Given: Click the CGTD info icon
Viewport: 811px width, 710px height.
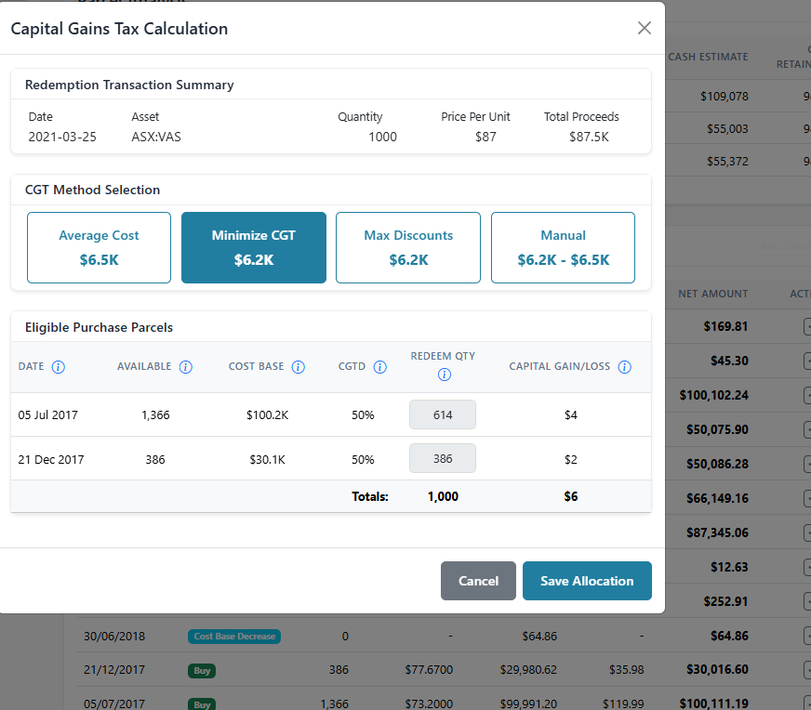Looking at the screenshot, I should coord(379,367).
